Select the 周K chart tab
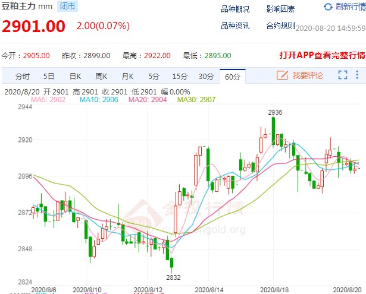Screen dimensions: 366x294 point(101,76)
